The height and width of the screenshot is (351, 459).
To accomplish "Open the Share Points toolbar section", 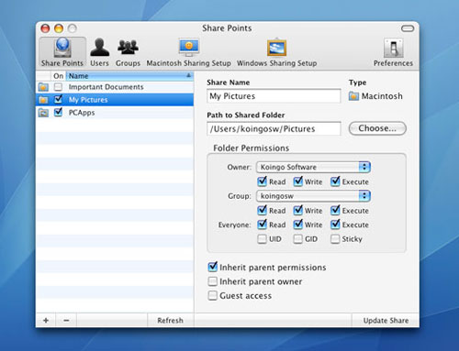I will pyautogui.click(x=62, y=52).
